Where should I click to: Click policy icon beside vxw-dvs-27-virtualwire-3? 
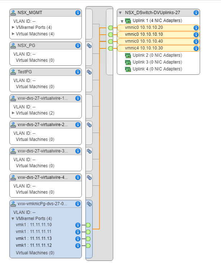click(89, 151)
